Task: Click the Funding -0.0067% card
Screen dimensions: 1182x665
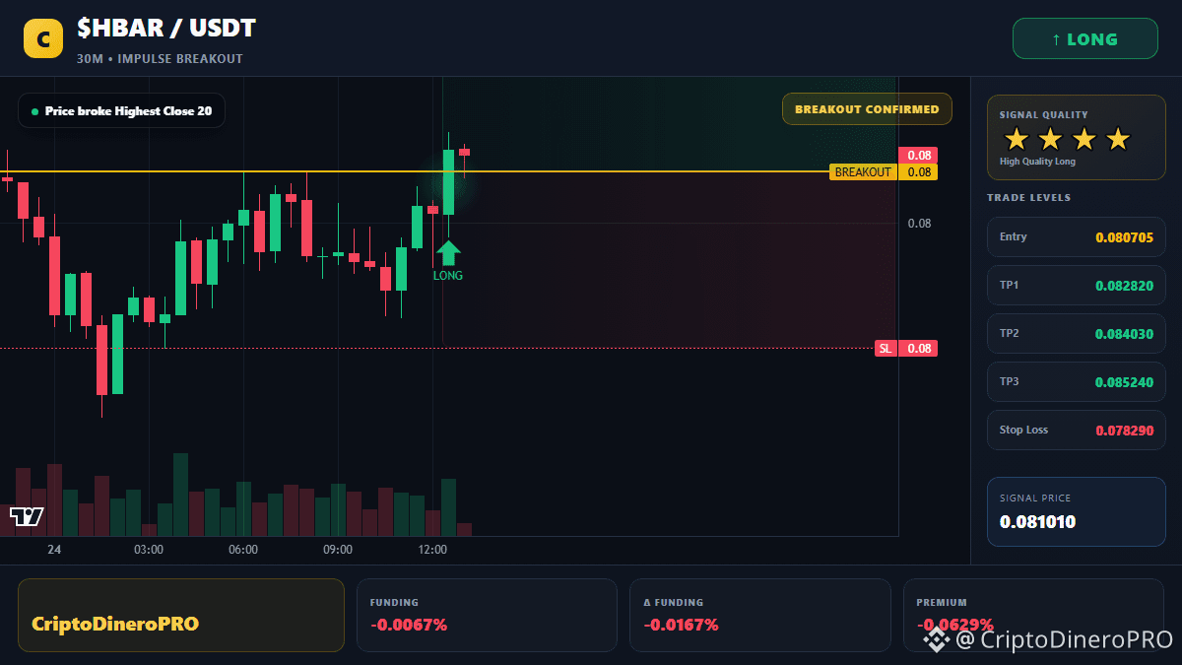Action: tap(487, 615)
